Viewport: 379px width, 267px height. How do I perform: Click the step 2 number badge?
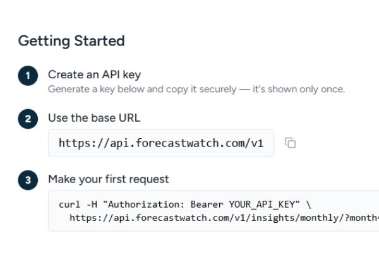[x=27, y=118]
